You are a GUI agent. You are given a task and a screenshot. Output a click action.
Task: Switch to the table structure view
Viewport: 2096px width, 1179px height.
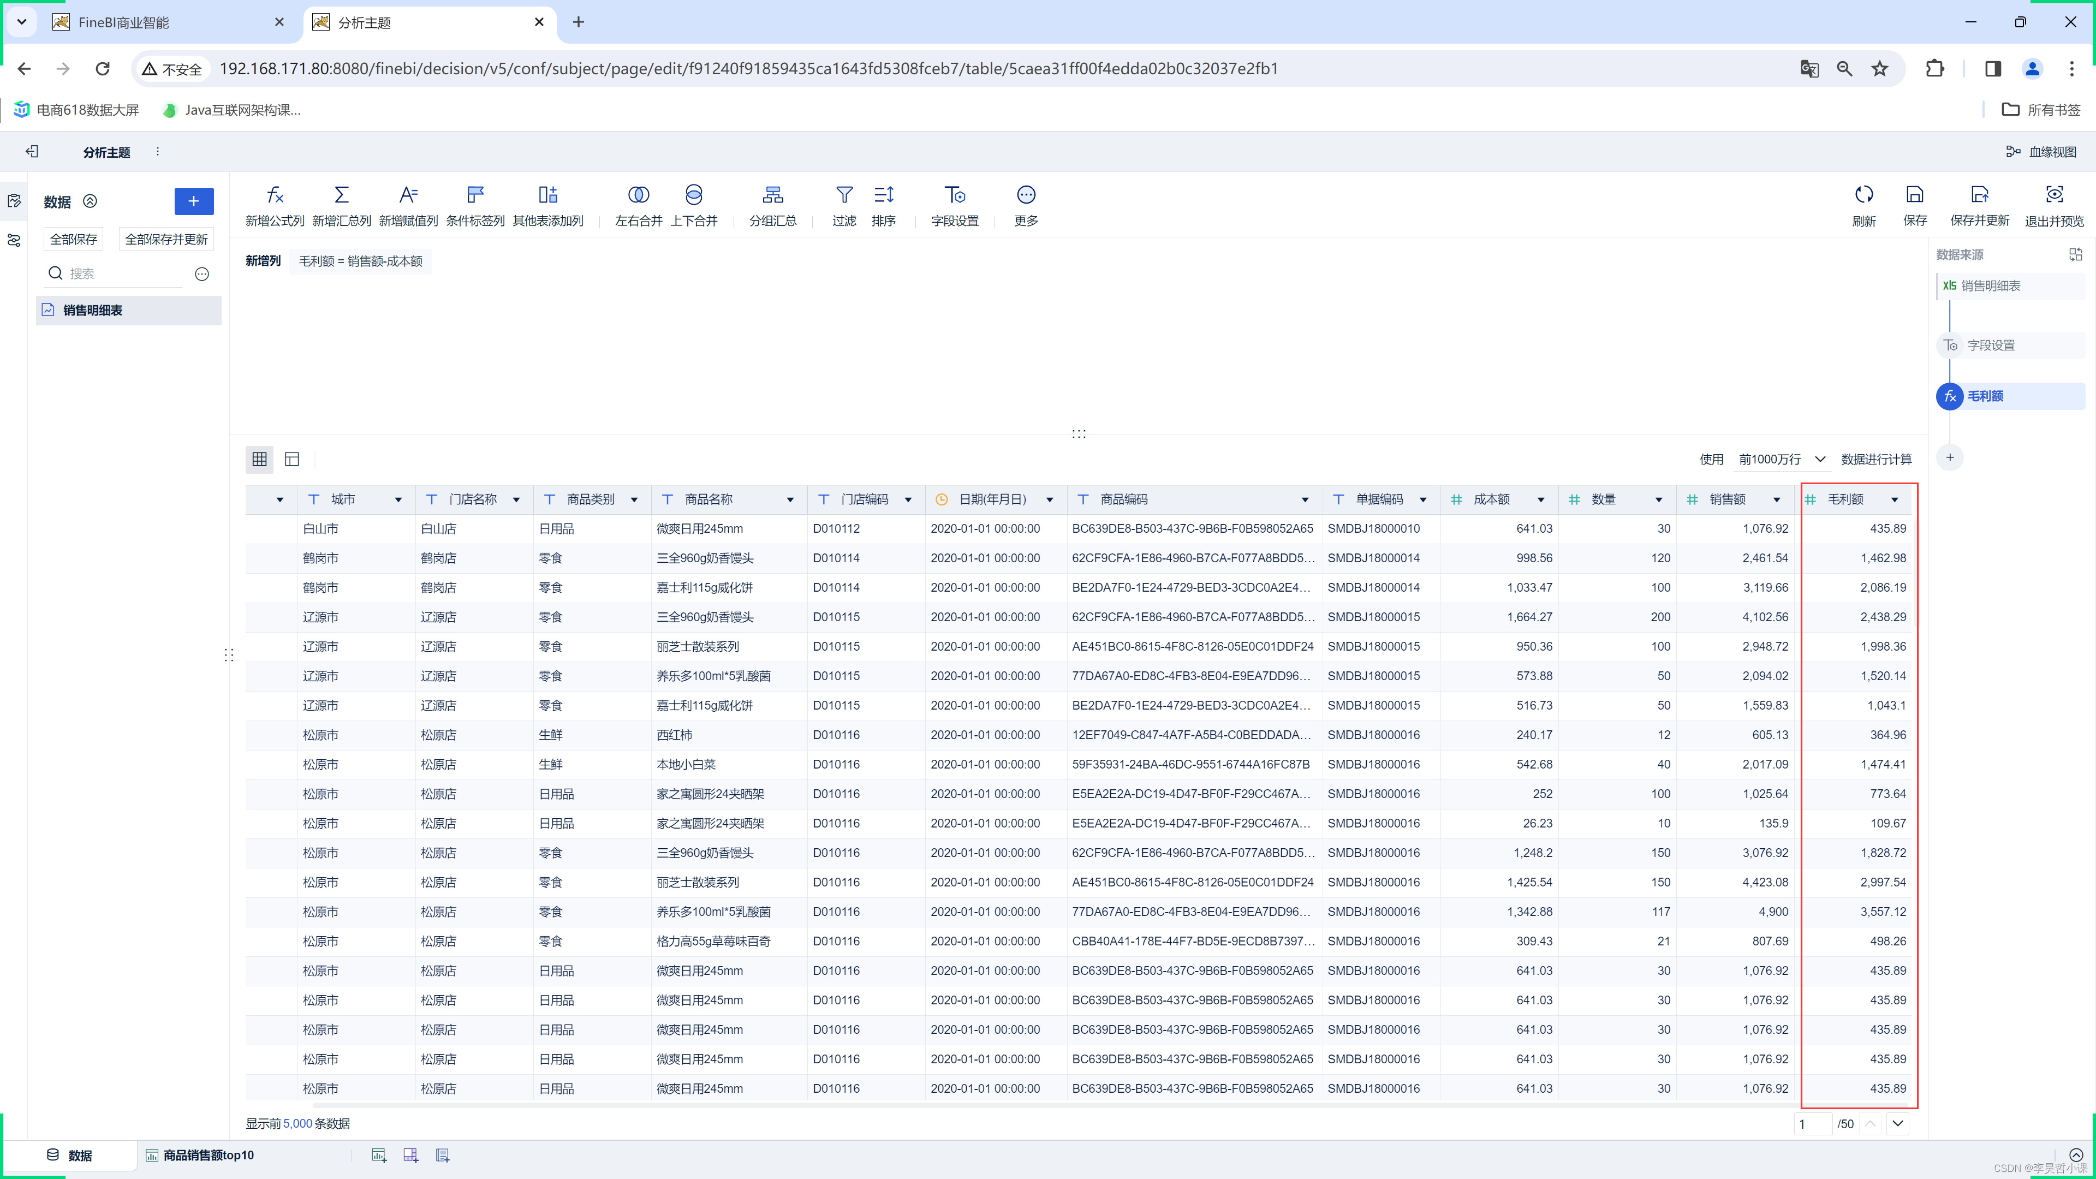pos(291,459)
